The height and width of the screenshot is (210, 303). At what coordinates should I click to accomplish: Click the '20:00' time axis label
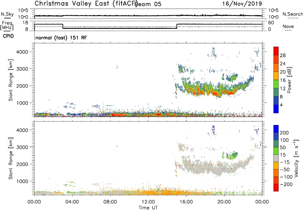pyautogui.click(x=224, y=202)
